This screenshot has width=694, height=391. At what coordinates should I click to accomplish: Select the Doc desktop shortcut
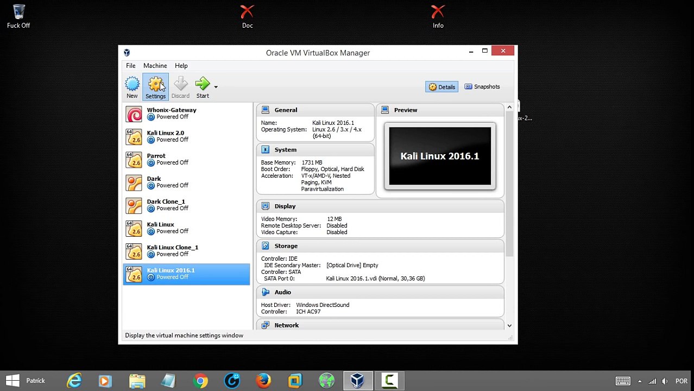coord(247,16)
